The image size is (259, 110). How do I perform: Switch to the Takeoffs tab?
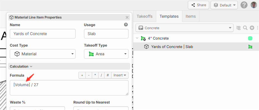point(144,16)
